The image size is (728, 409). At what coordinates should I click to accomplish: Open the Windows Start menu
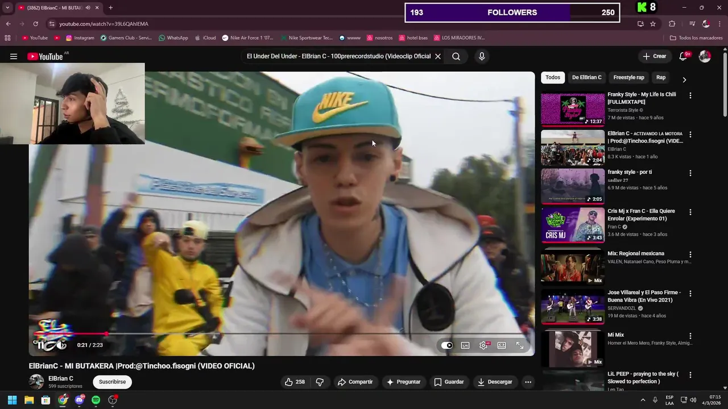pos(12,400)
